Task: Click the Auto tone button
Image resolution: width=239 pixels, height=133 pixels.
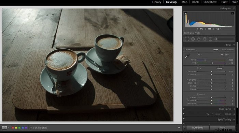Action: click(x=220, y=68)
